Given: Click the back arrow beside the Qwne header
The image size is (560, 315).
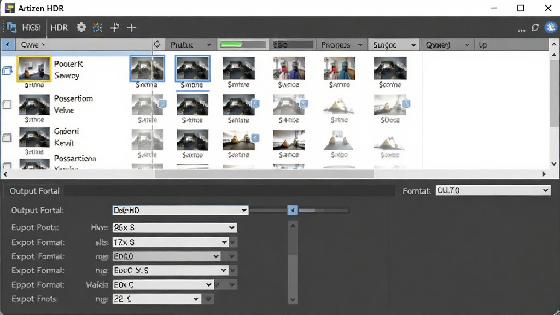Looking at the screenshot, I should click(x=8, y=45).
